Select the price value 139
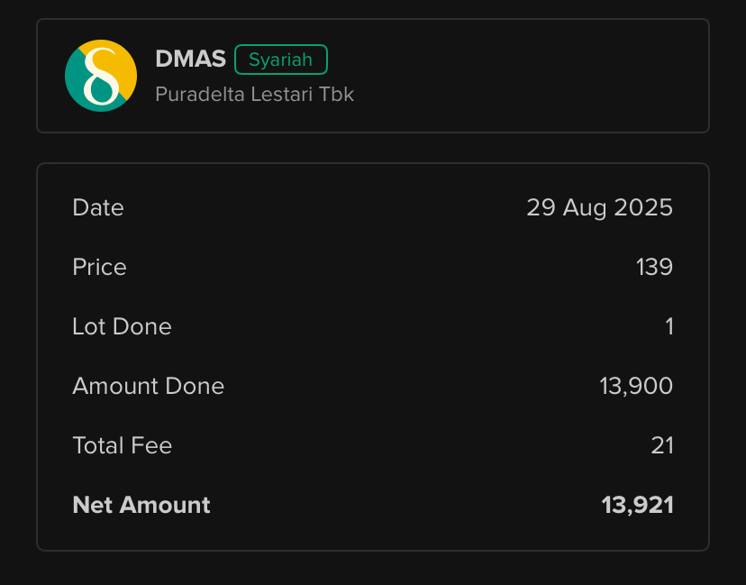The width and height of the screenshot is (746, 585). pyautogui.click(x=655, y=267)
